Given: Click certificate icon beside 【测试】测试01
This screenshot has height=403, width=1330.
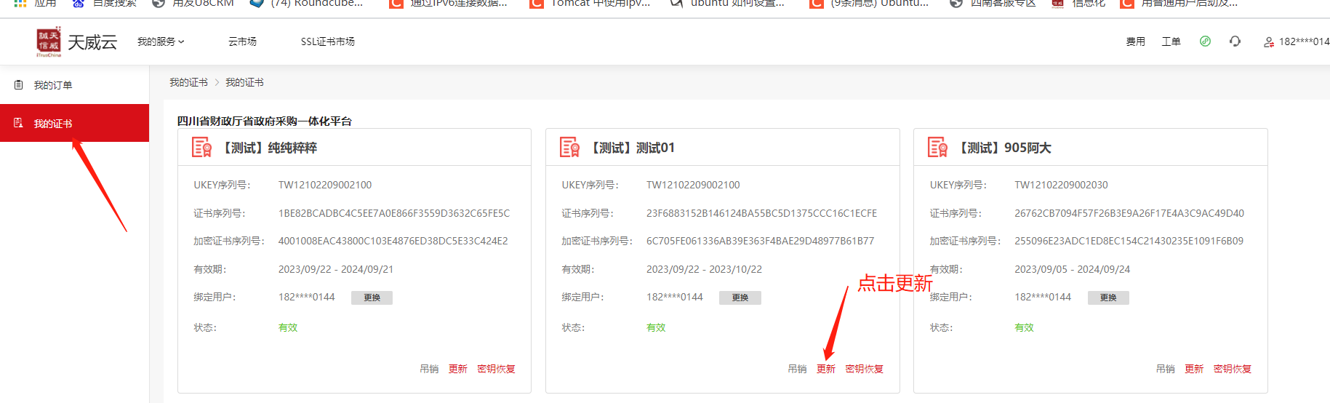Looking at the screenshot, I should pyautogui.click(x=569, y=148).
